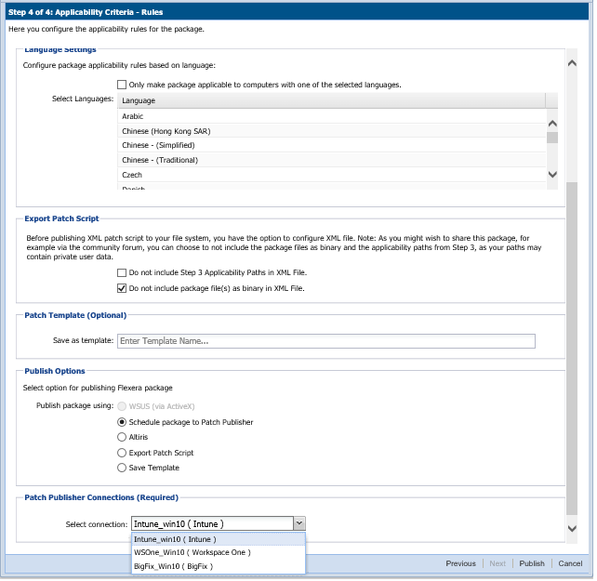Click main panel scroll up arrow
Viewport: 597px width, 581px height.
pyautogui.click(x=572, y=62)
